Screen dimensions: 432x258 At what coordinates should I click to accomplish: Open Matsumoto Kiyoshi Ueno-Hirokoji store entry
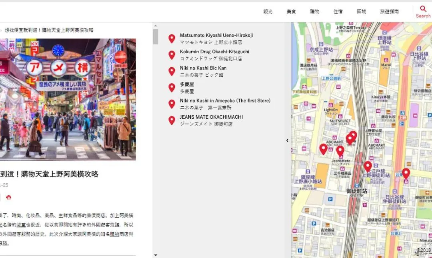click(x=216, y=38)
